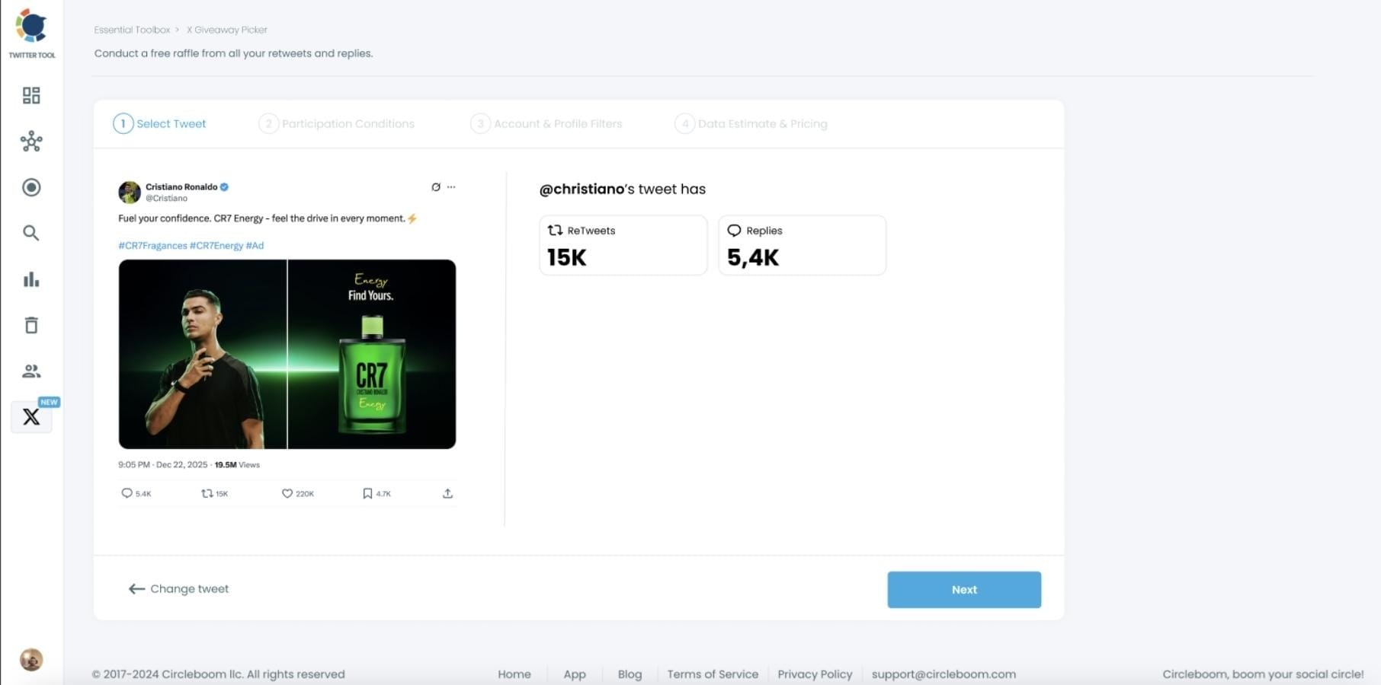Click the heart like icon under the tweet

pos(287,493)
